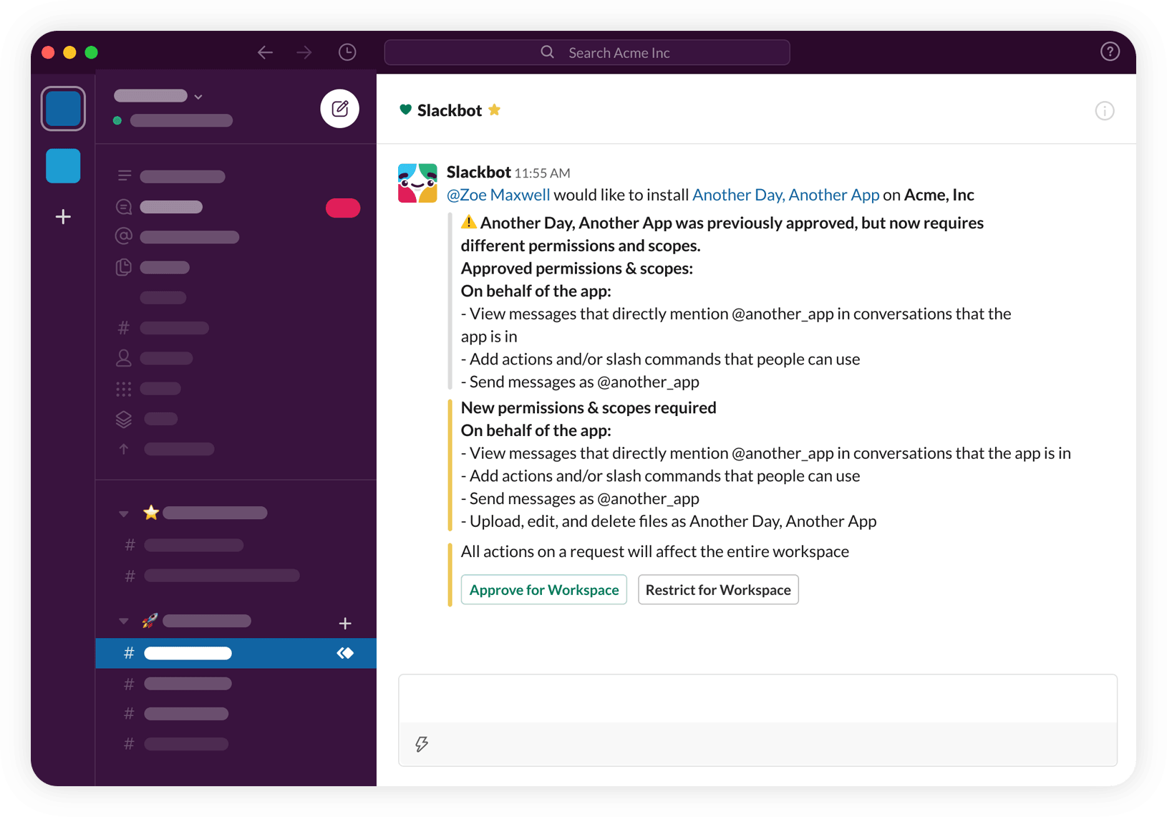Open the People directory icon in sidebar
This screenshot has height=817, width=1167.
coord(123,358)
